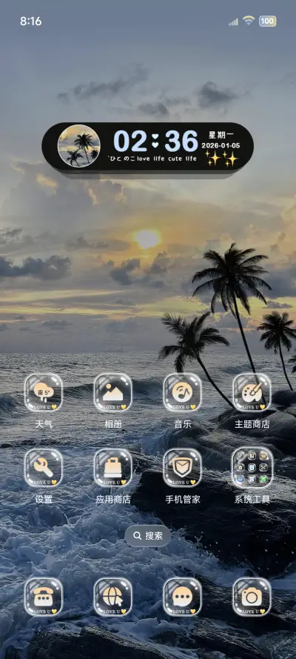Viewport: 296px width, 659px height.
Task: Tap the 2026-01-05 date text
Action: 221,145
